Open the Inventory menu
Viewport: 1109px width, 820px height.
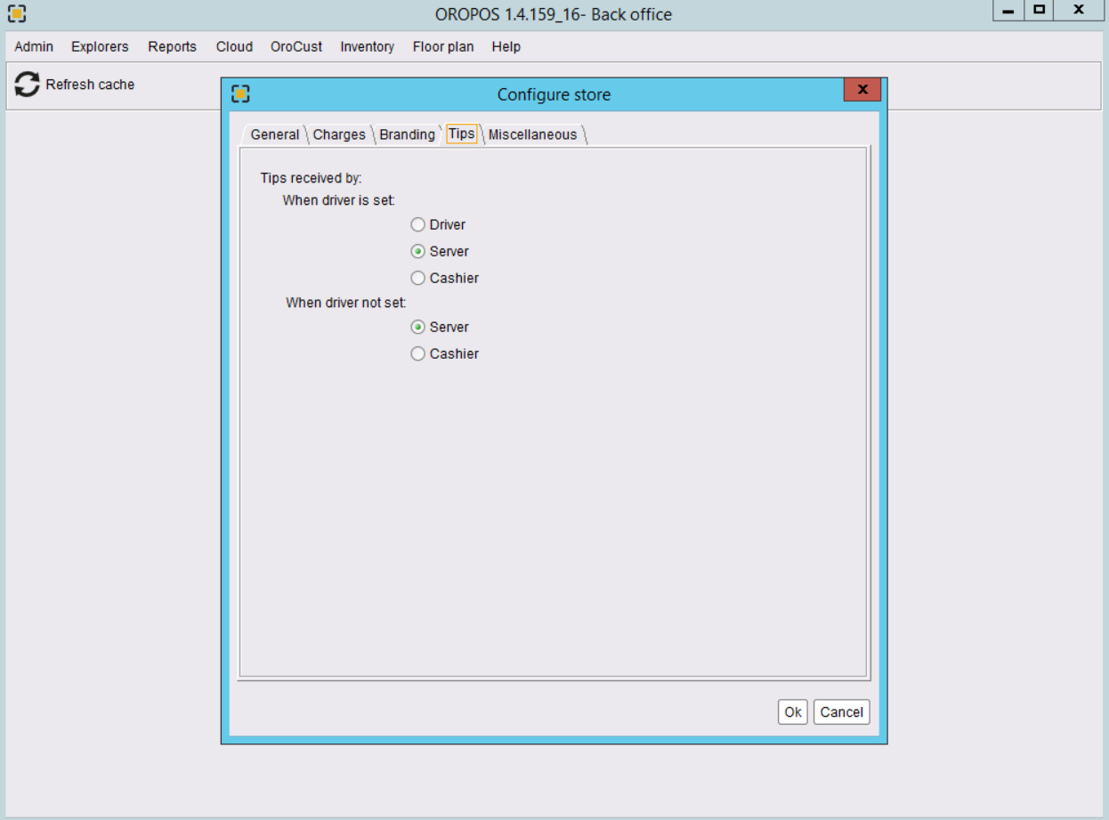tap(367, 46)
